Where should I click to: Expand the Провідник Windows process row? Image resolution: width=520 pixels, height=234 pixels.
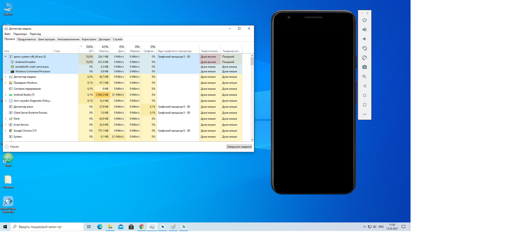(5, 83)
